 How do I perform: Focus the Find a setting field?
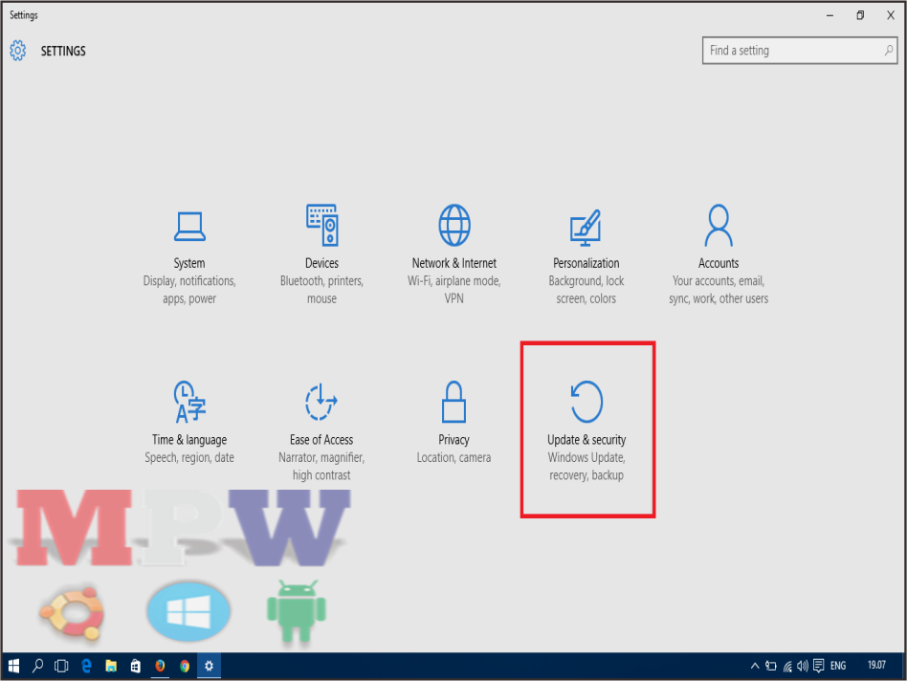point(800,51)
